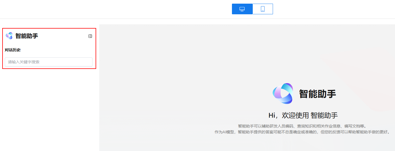Switch to mobile phone preview mode

click(263, 9)
